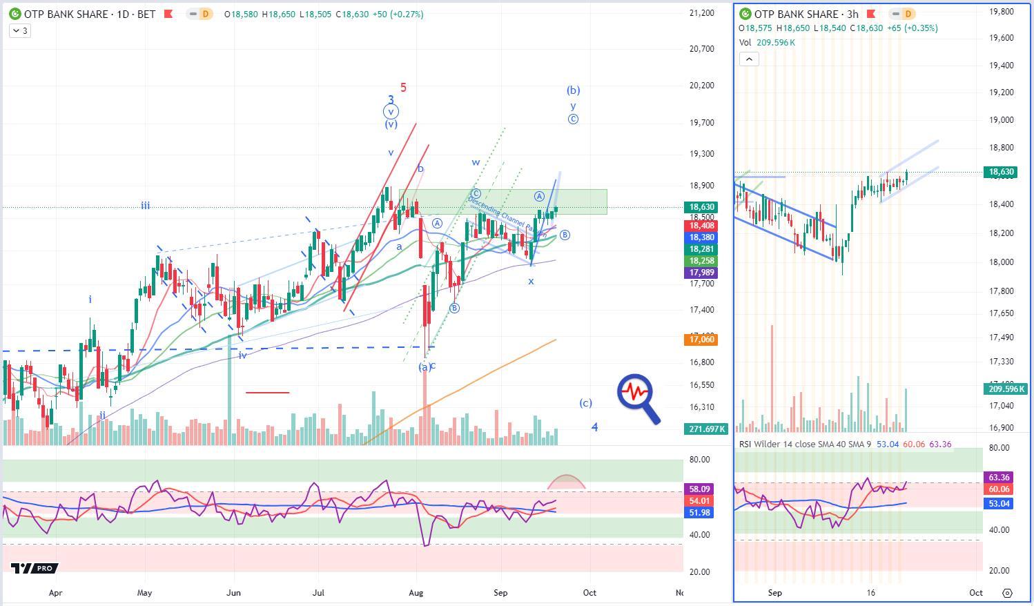The height and width of the screenshot is (606, 1034).
Task: Select the blue x wave label
Action: [x=531, y=281]
